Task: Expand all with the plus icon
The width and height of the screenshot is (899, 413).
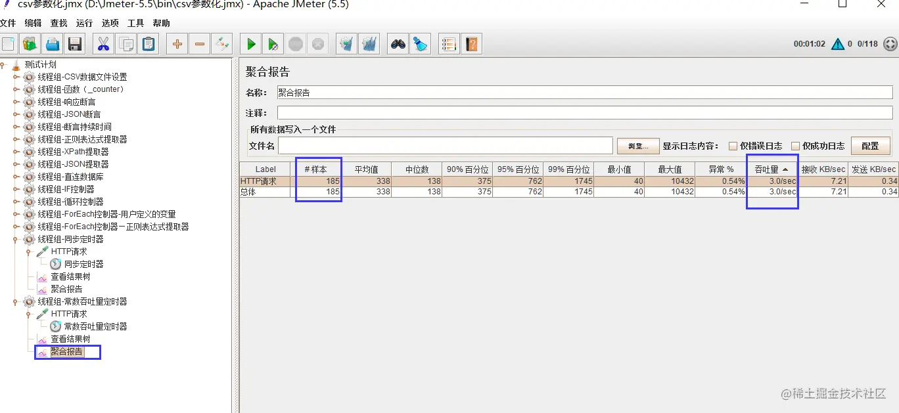Action: pyautogui.click(x=177, y=44)
